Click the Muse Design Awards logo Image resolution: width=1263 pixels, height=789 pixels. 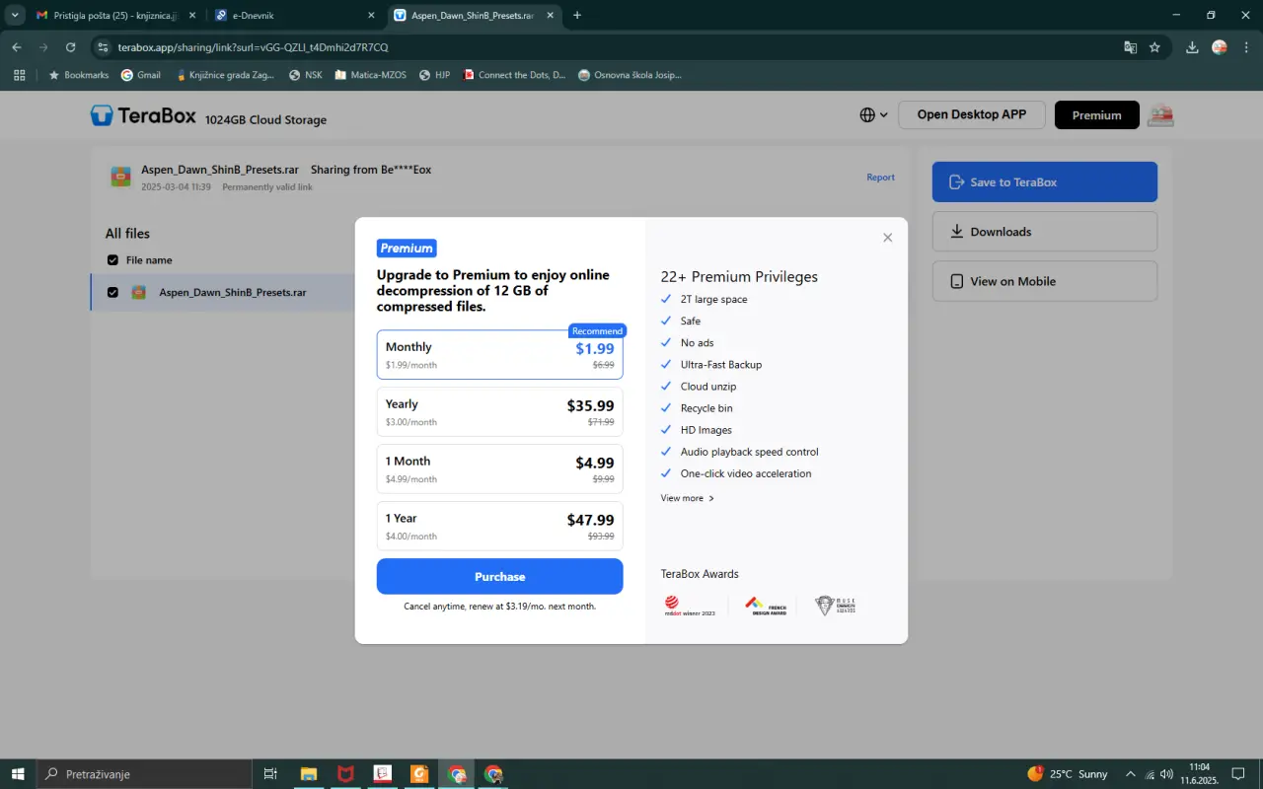pos(835,606)
